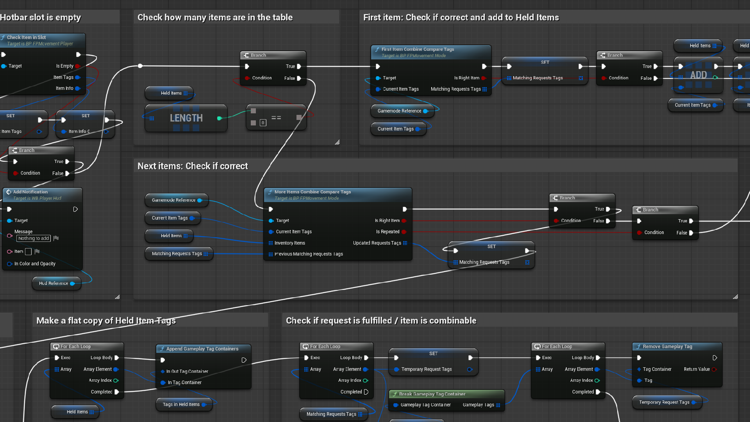
Task: Click the green Break Gameplay Tag Container node icon
Action: pyautogui.click(x=395, y=394)
